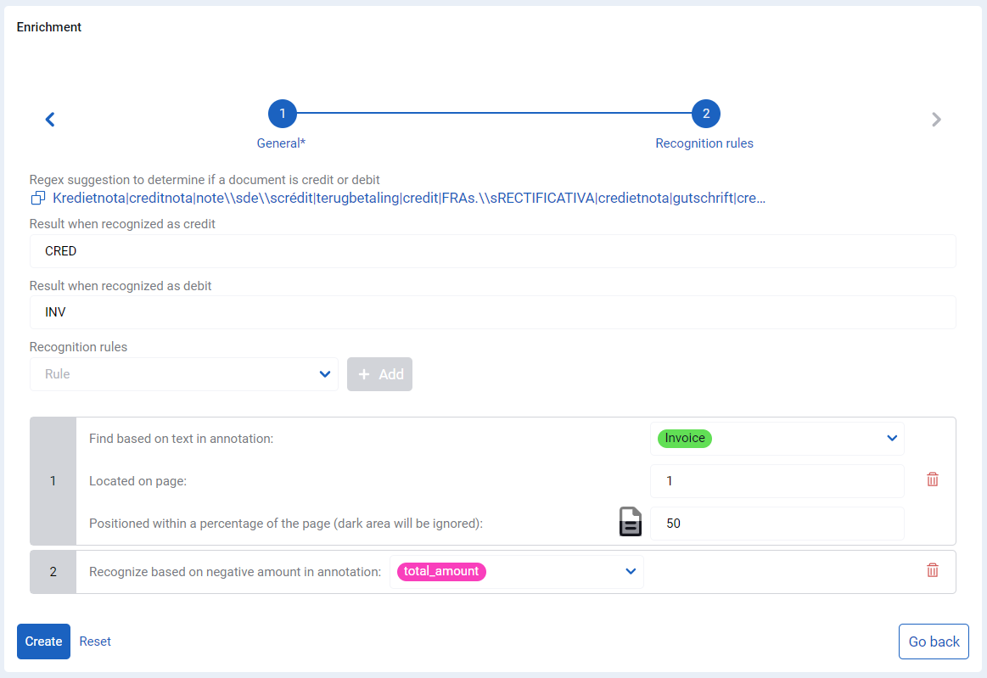Copy the regex suggestion with copy icon
987x678 pixels.
tap(38, 199)
